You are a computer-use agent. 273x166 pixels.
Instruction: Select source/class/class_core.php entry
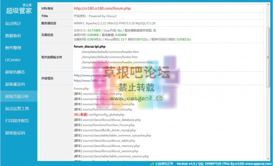(98, 94)
